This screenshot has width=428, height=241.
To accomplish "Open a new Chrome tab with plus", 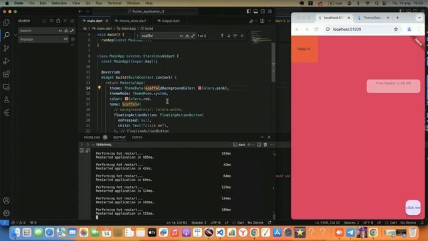I will click(397, 18).
